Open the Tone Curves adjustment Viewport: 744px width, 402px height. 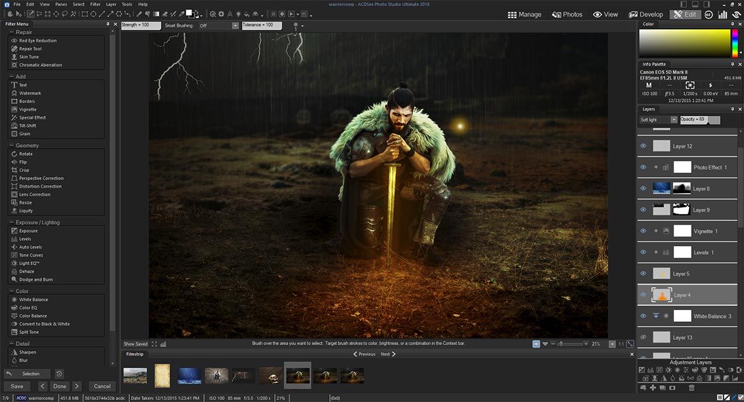pyautogui.click(x=30, y=255)
